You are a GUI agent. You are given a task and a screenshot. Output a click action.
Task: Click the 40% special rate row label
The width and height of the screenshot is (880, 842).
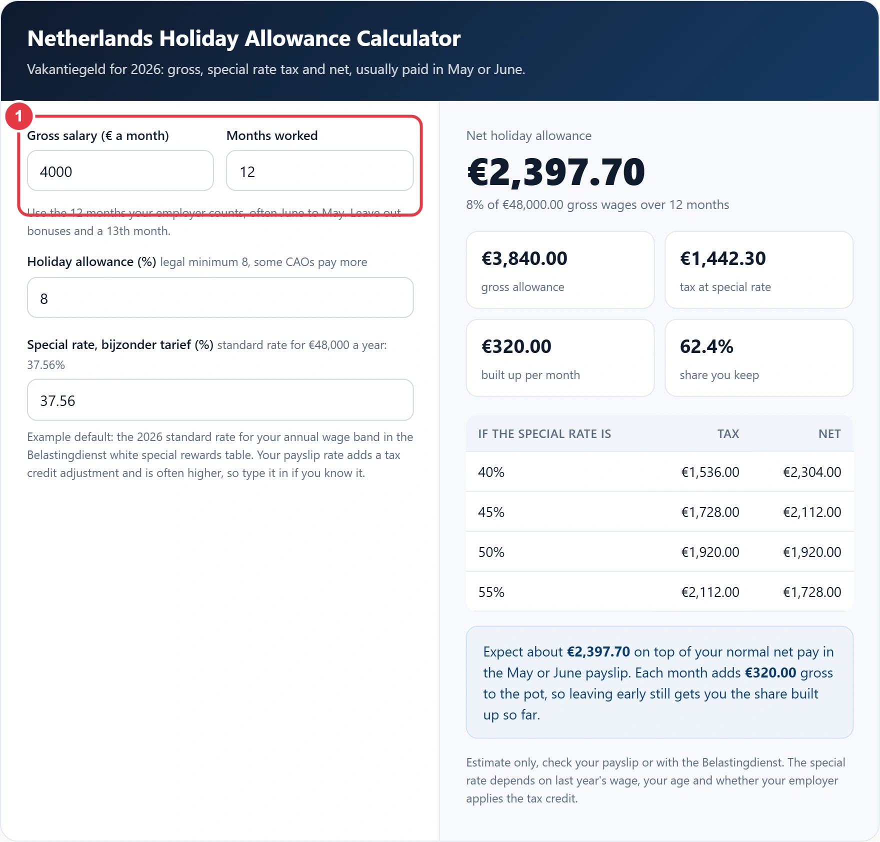tap(491, 472)
